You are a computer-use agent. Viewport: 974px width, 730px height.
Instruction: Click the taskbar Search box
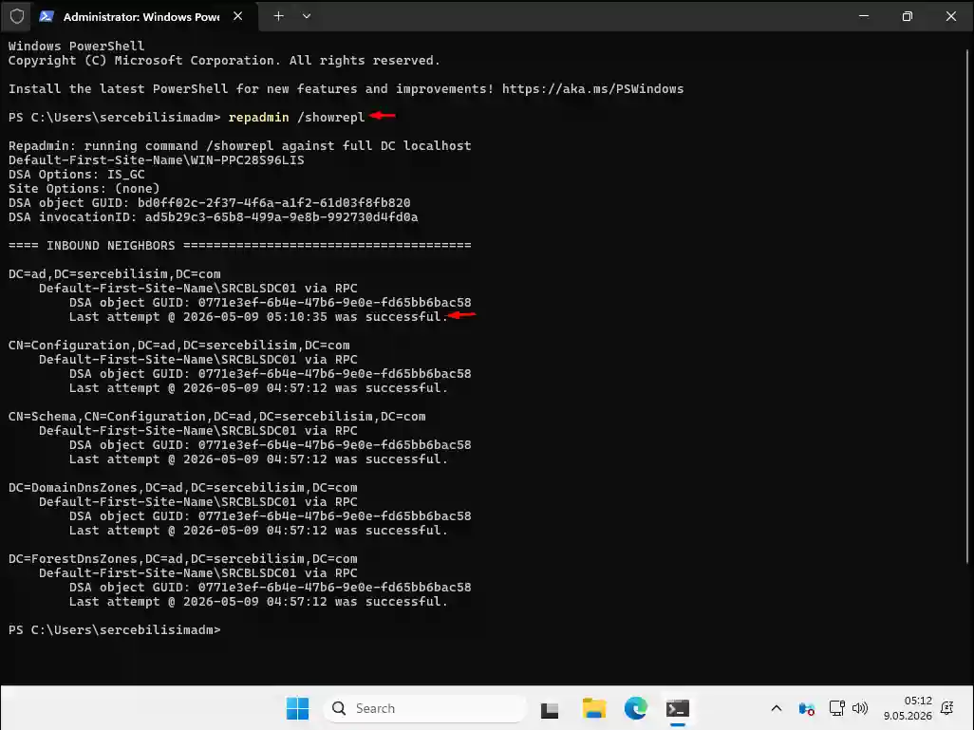click(425, 708)
